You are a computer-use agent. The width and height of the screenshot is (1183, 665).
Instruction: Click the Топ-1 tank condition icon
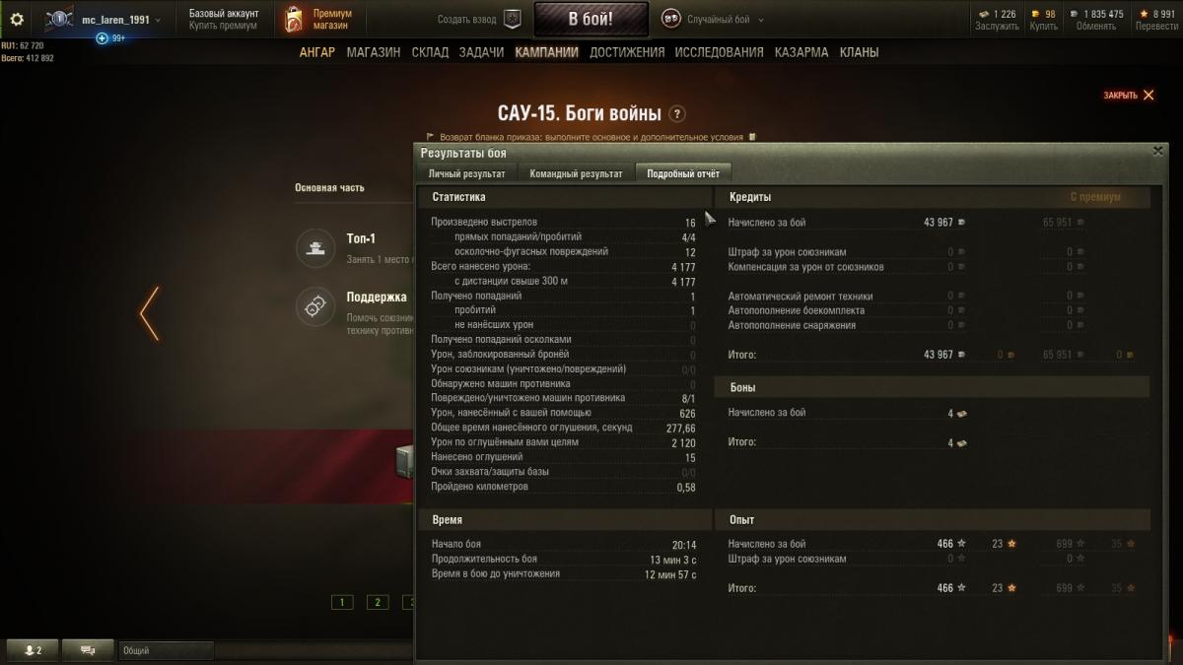coord(316,247)
